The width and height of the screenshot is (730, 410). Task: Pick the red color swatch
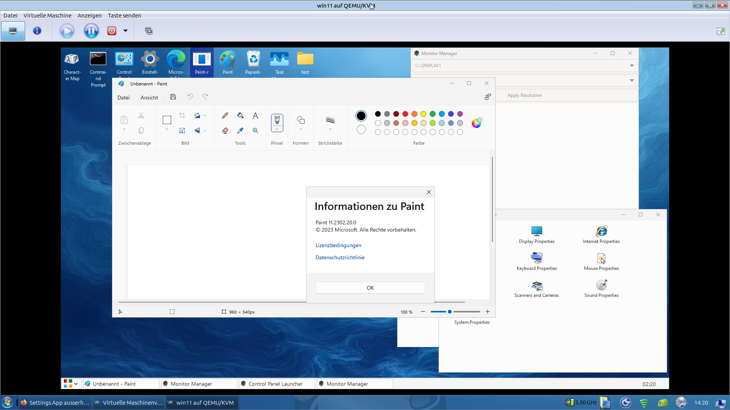[405, 114]
